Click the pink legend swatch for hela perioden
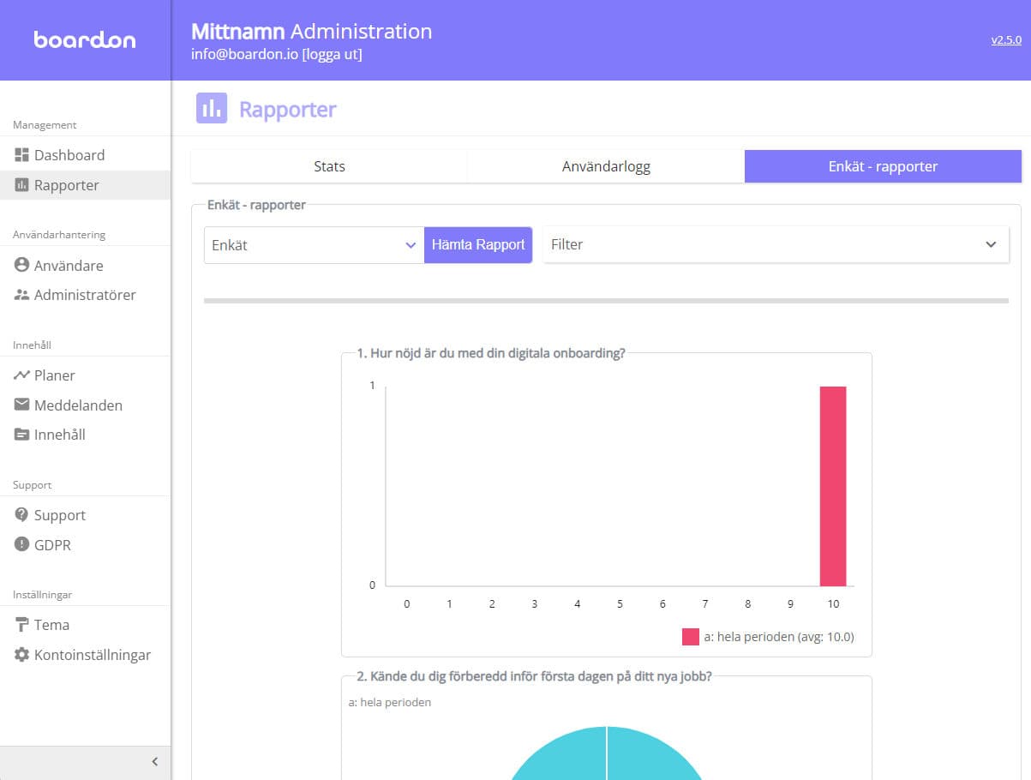 coord(691,637)
